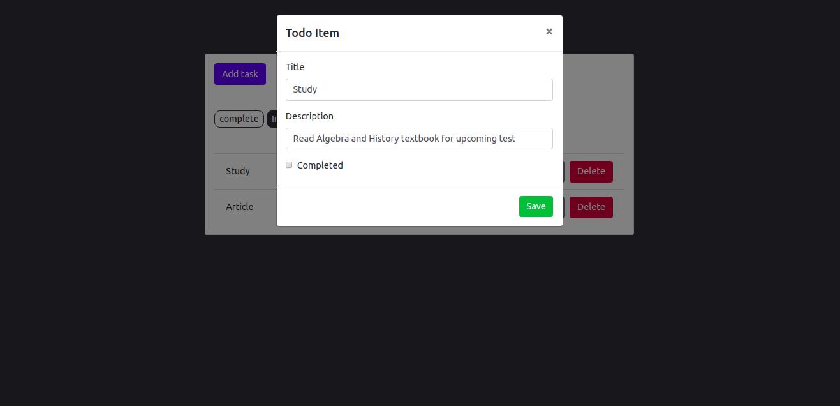Viewport: 840px width, 406px height.
Task: Focus the Title input containing Study
Action: tap(419, 89)
